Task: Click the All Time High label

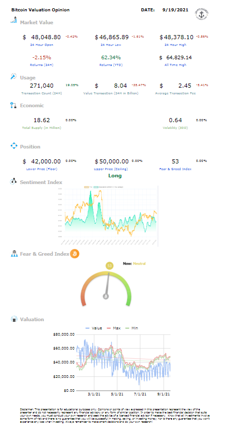Action: coord(176,65)
